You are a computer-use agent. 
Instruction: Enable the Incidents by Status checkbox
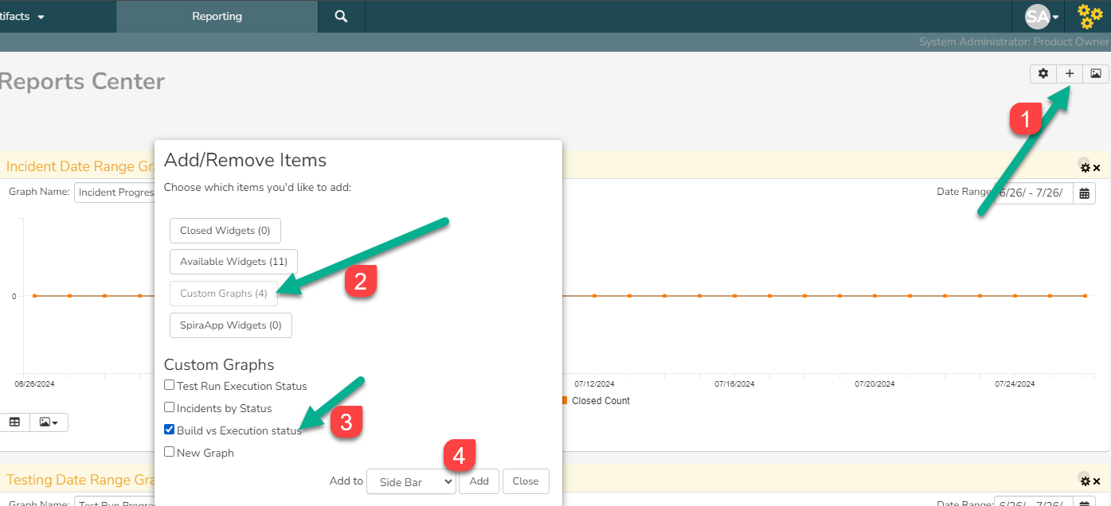point(169,407)
